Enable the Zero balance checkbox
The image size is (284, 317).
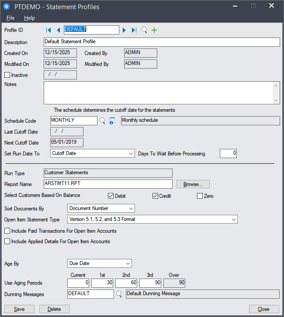pos(200,196)
